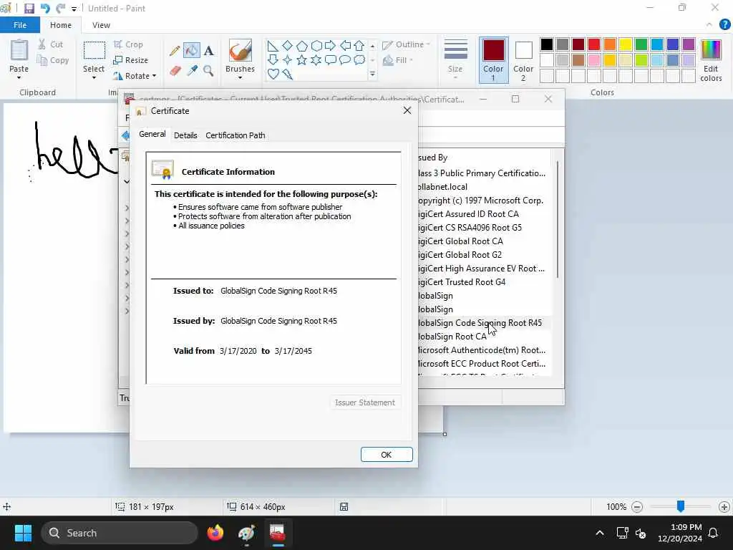The width and height of the screenshot is (733, 550).
Task: Open Firefox from the taskbar
Action: (x=215, y=533)
